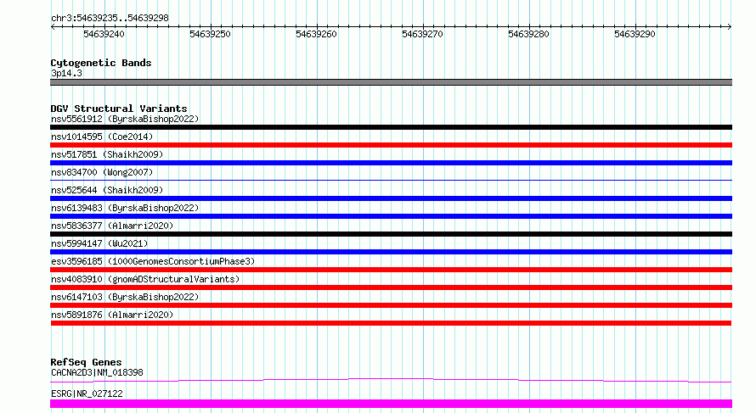Click the blue bar below nsv6139483
Image resolution: width=756 pixels, height=413 pixels.
click(x=391, y=216)
